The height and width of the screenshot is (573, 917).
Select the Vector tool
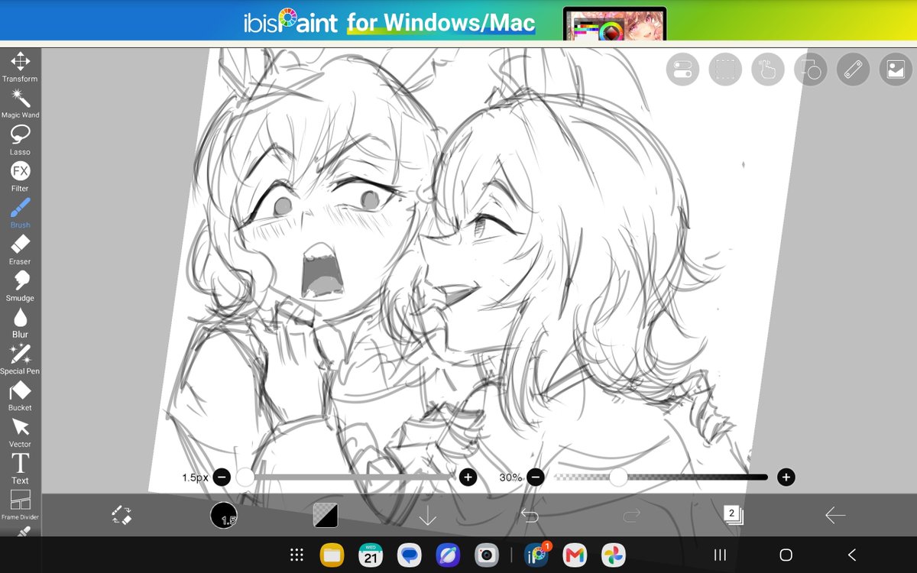20,432
